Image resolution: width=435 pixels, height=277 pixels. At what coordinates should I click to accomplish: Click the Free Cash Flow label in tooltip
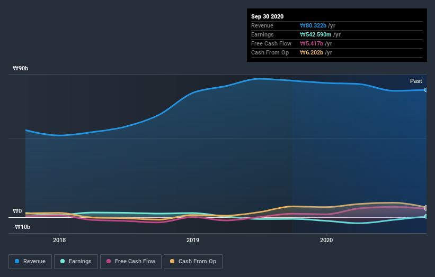click(x=271, y=43)
